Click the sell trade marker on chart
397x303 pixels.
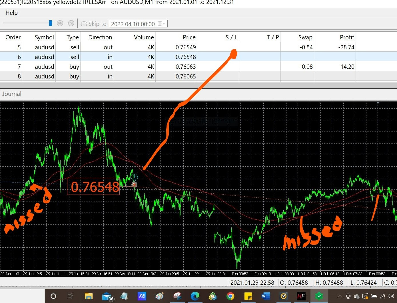[x=134, y=185]
